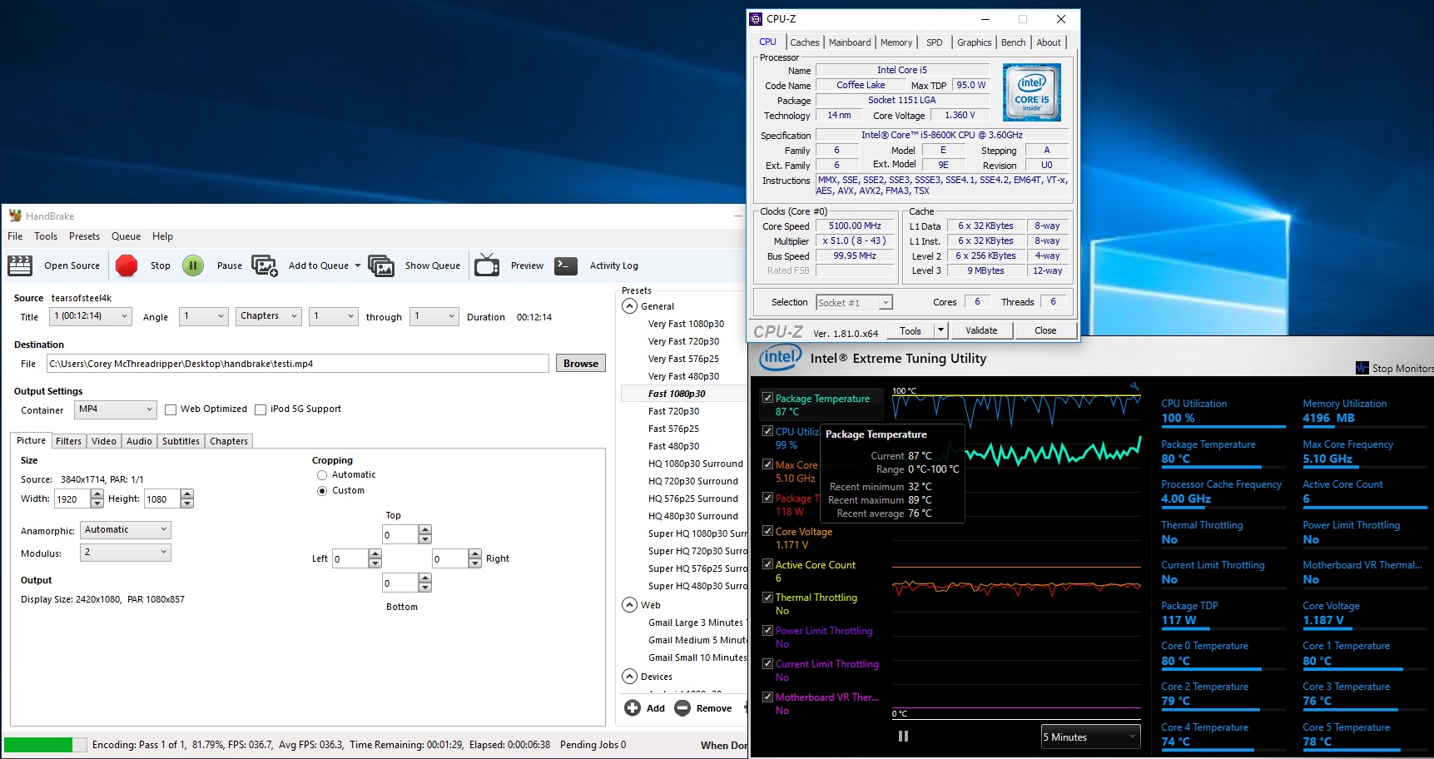Viewport: 1434px width, 759px height.
Task: Open the Bench tab in CPU-Z
Action: [1013, 42]
